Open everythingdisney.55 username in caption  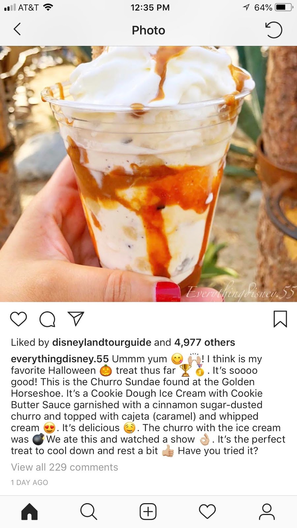tap(60, 359)
